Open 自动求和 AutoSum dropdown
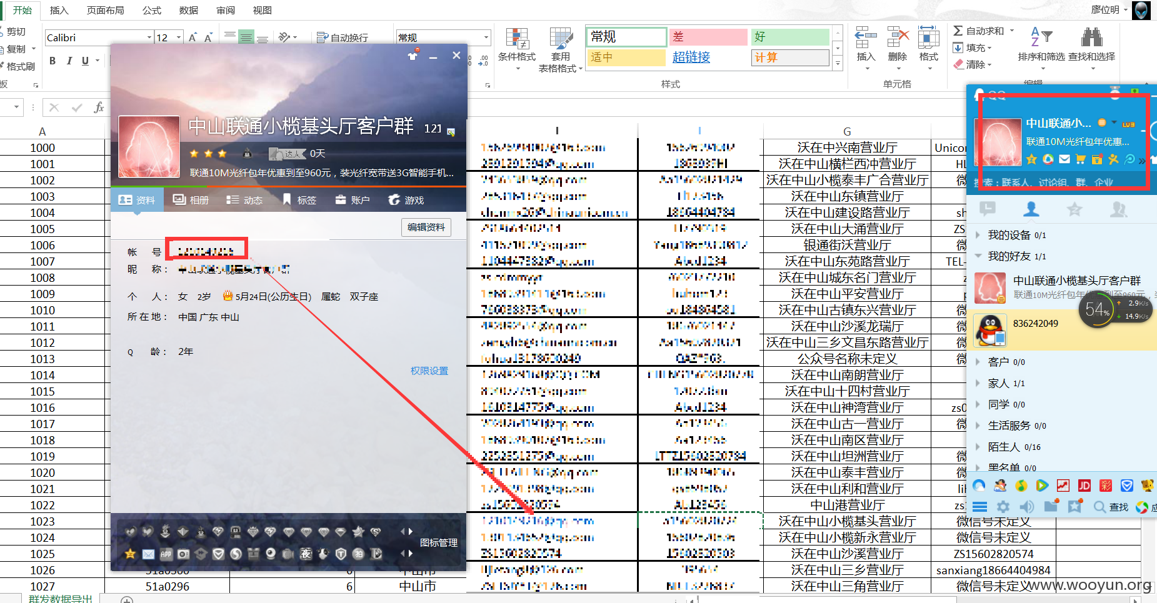 [1013, 31]
